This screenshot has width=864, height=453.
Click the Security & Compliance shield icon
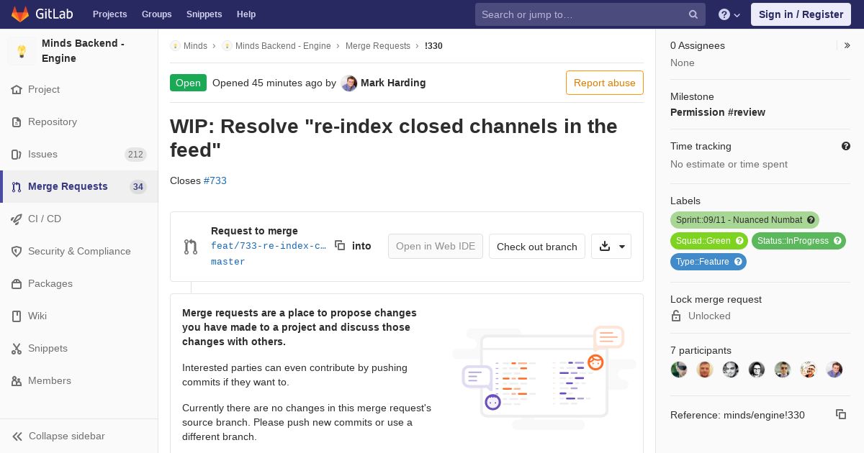tap(17, 252)
